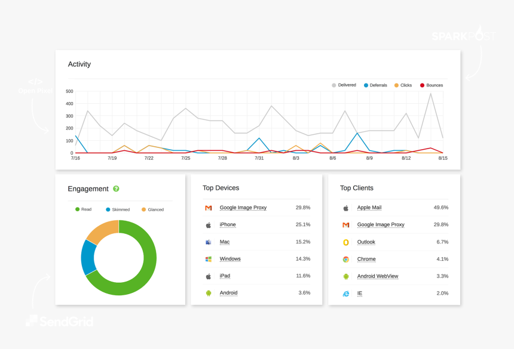
Task: Click the Glanced orange legend swatch
Action: pos(143,209)
